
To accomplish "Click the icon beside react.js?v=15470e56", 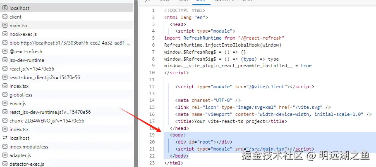I will (5, 69).
